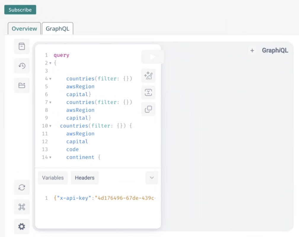The width and height of the screenshot is (299, 237).
Task: Open keyboard shortcuts dialog icon
Action: pyautogui.click(x=22, y=207)
